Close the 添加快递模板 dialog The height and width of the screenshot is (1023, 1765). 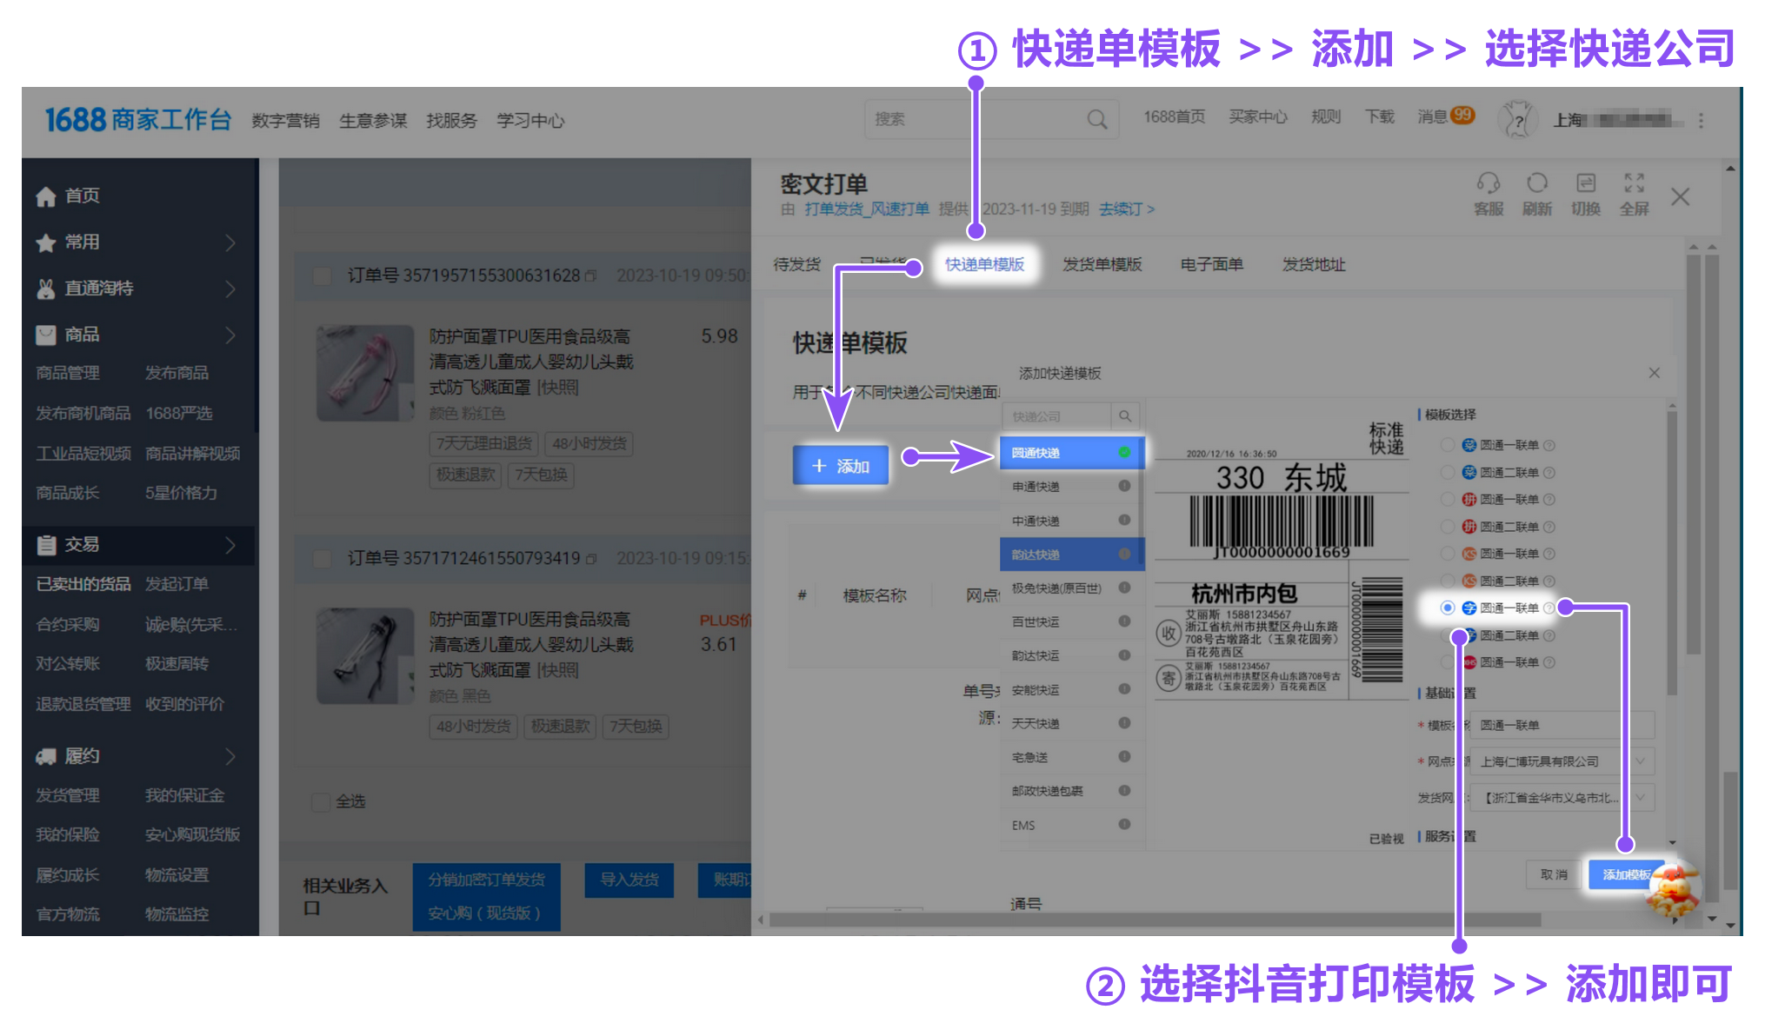point(1654,373)
